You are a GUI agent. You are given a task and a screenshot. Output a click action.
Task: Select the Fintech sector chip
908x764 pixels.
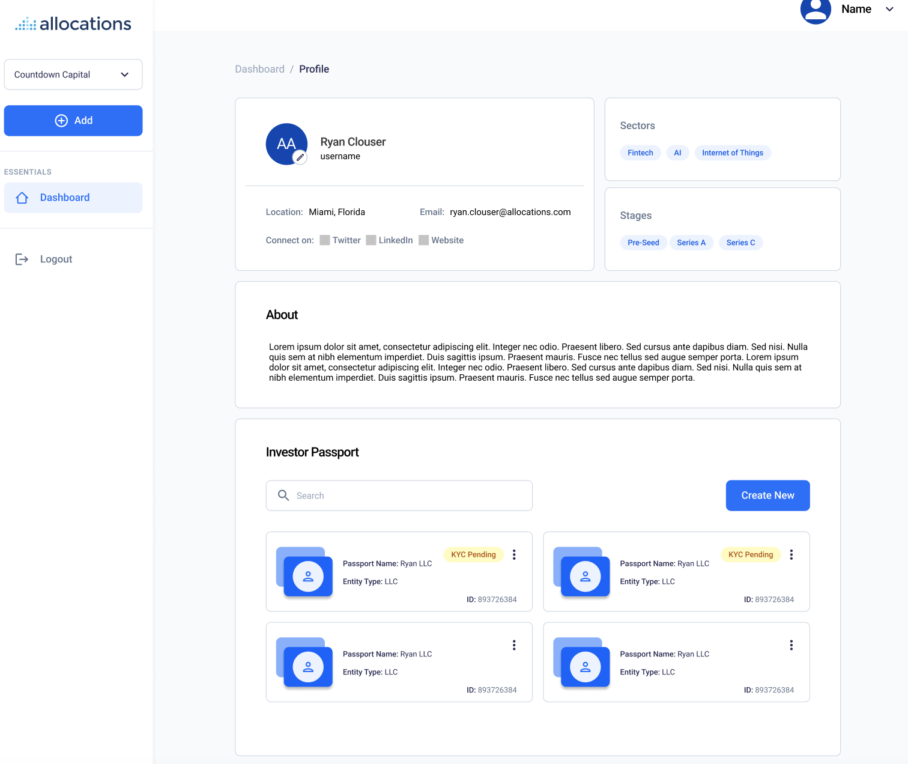click(640, 153)
